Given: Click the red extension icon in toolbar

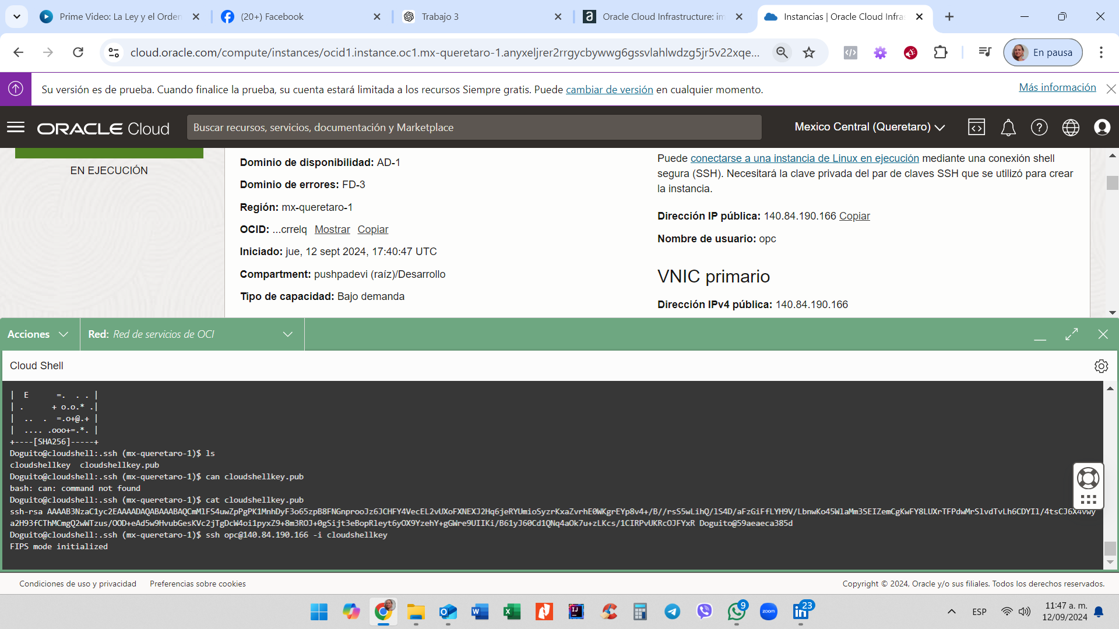Looking at the screenshot, I should point(910,53).
